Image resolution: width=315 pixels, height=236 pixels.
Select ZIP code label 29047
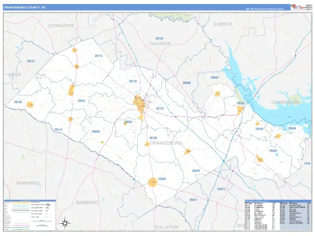click(x=215, y=78)
